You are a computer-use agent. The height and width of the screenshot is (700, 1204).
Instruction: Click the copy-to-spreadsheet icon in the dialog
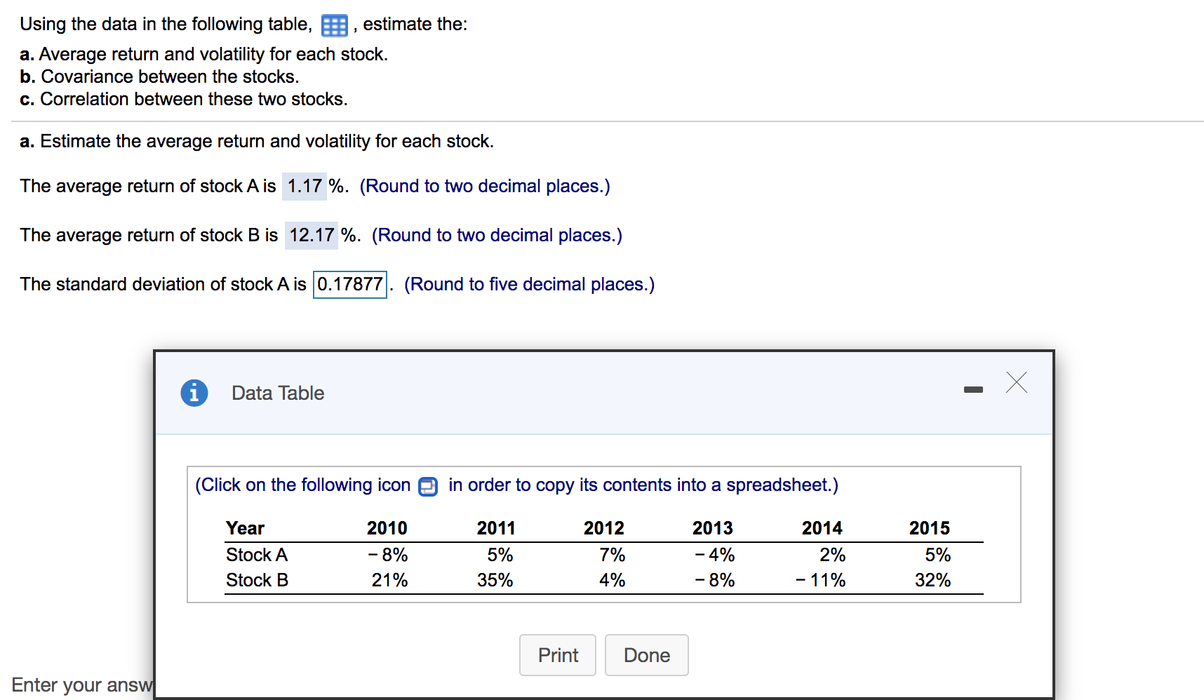click(x=428, y=485)
